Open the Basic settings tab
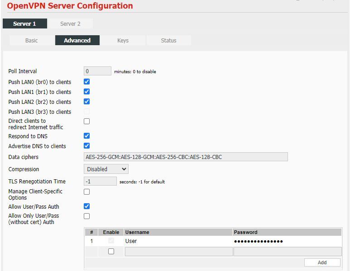Viewport: 350px width, 271px height. 32,40
